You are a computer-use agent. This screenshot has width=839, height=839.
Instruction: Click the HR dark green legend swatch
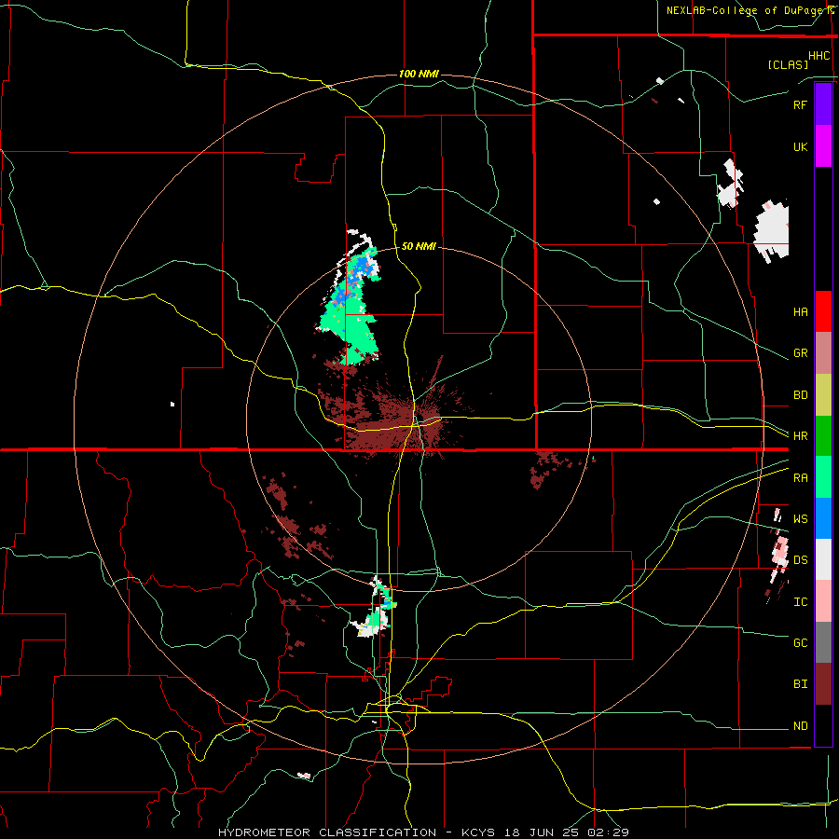point(823,436)
